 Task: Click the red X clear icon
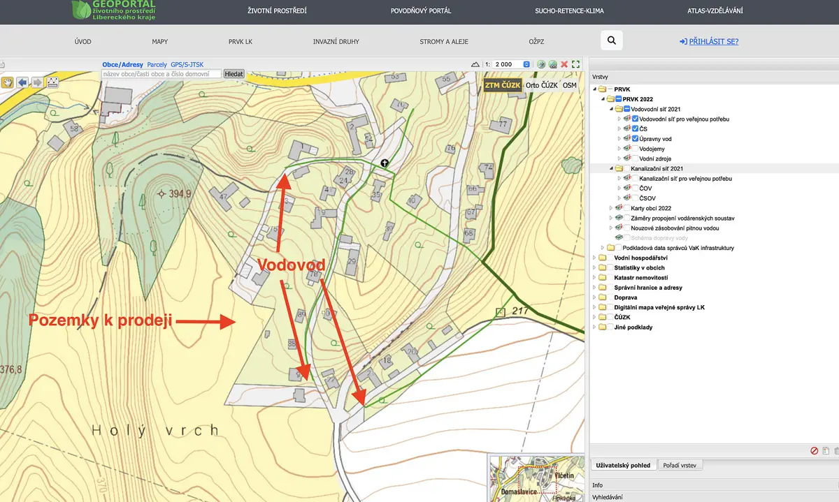pyautogui.click(x=564, y=64)
